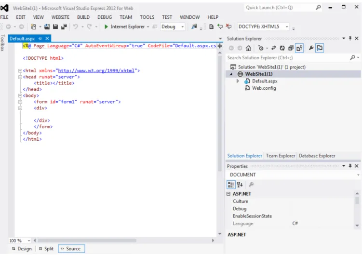Pin the Solution Explorer panel

(350, 38)
